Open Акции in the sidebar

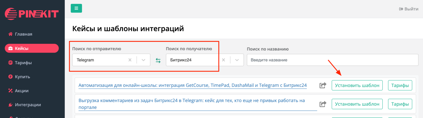tap(22, 91)
